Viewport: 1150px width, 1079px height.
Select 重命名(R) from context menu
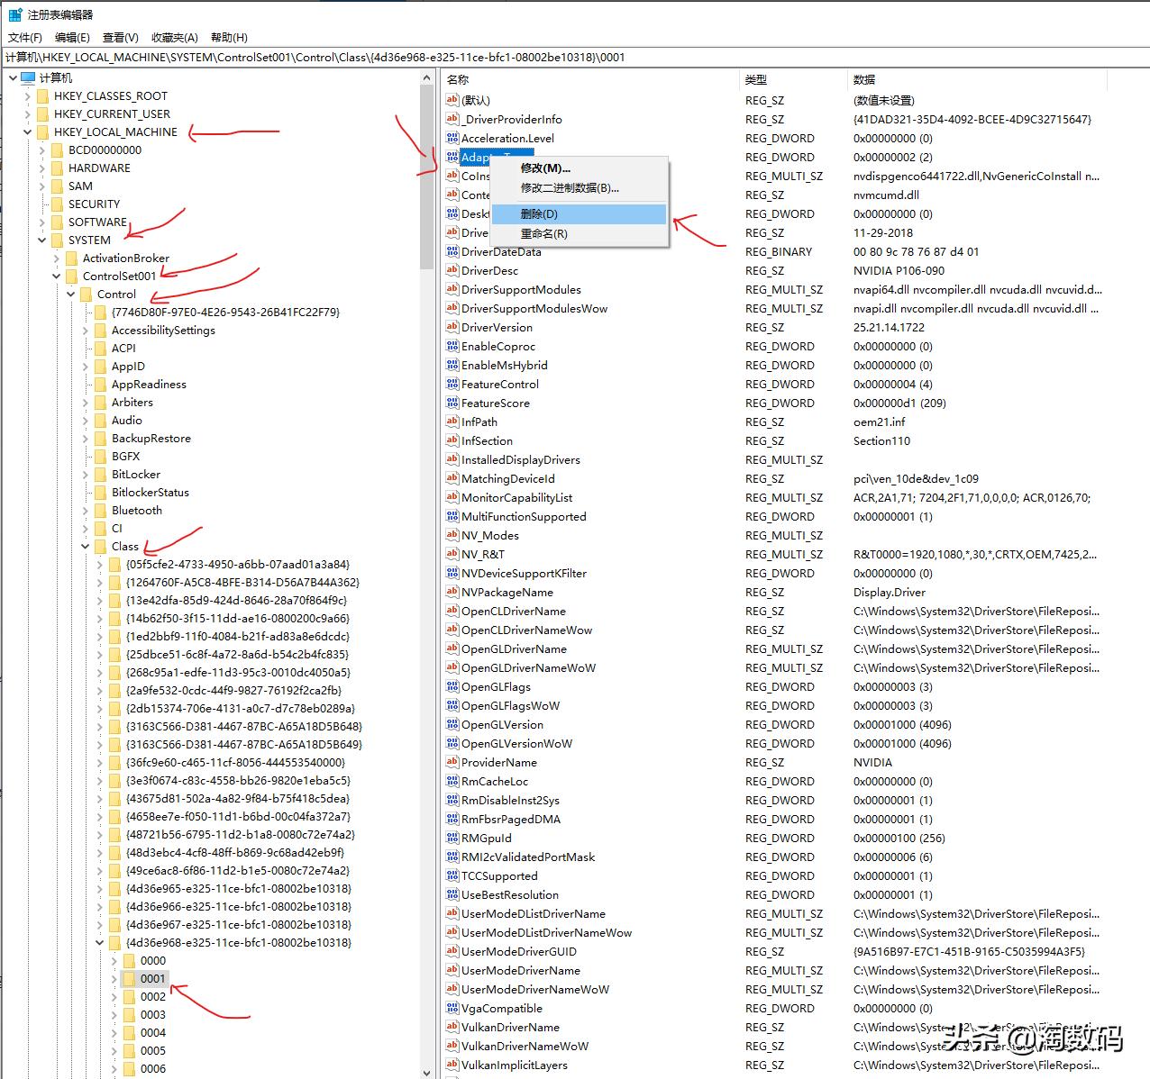543,234
